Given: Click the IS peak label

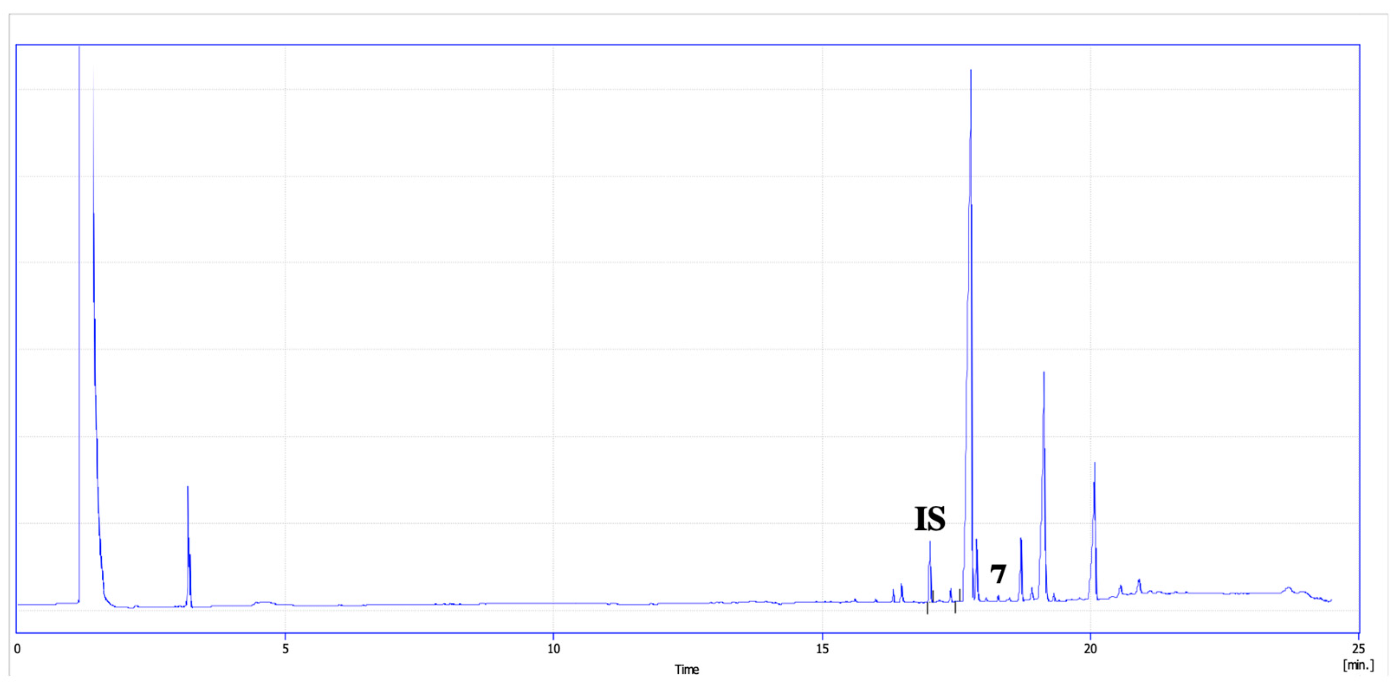Looking at the screenshot, I should 930,518.
